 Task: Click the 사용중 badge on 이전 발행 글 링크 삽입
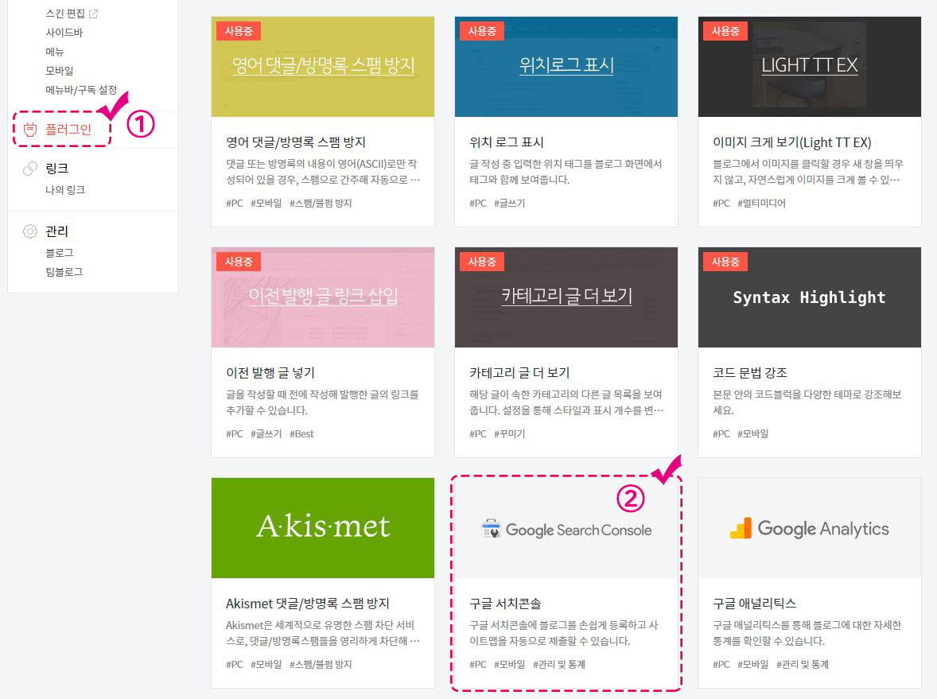tap(239, 262)
